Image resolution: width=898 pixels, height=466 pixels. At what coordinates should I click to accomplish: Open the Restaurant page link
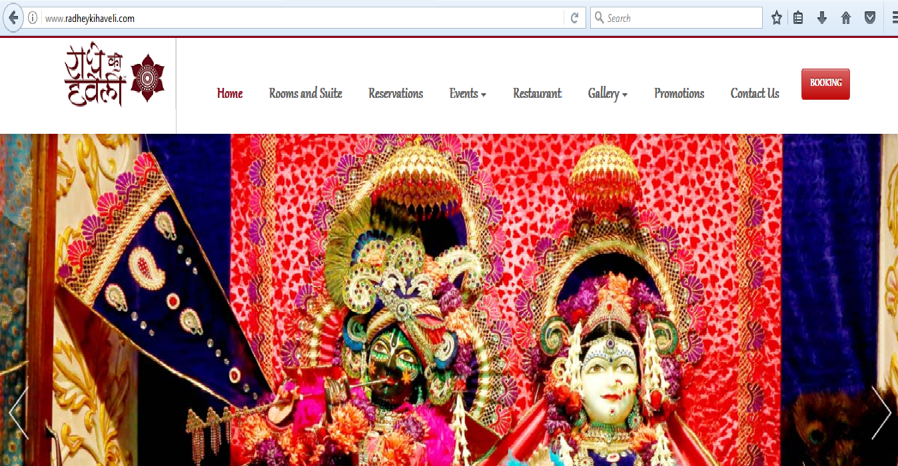pos(537,94)
